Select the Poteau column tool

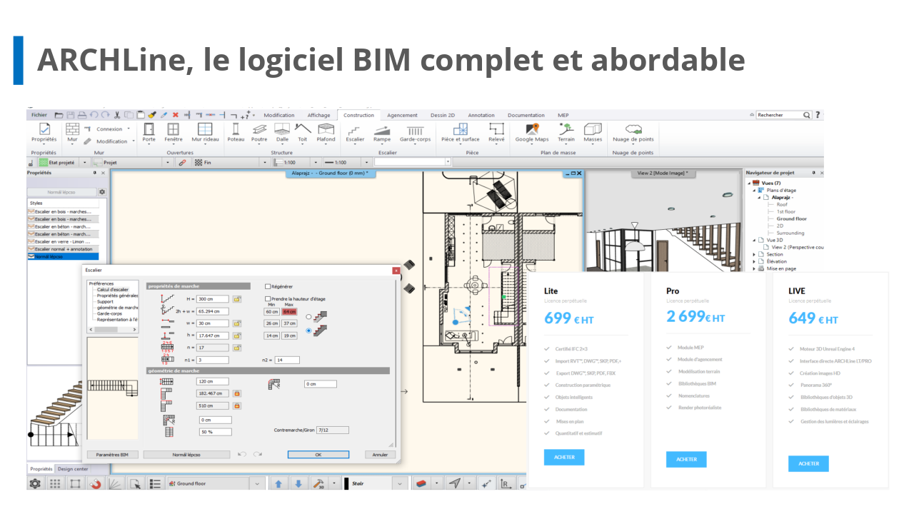[x=236, y=132]
